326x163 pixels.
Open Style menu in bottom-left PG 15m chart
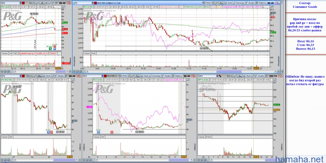point(47,76)
